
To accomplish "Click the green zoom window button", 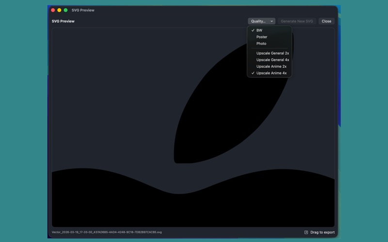I will (66, 10).
